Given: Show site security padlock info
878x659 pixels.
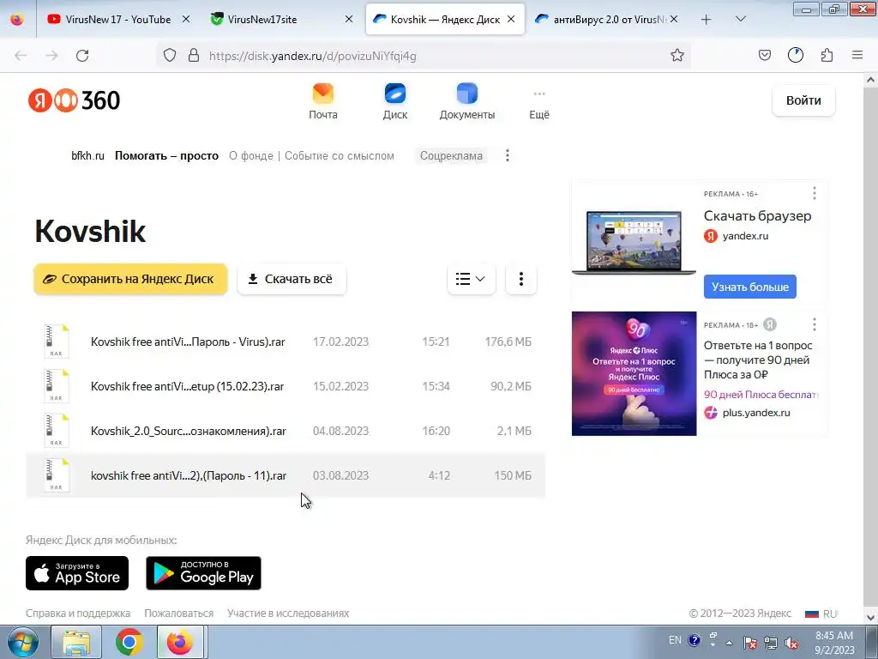Looking at the screenshot, I should click(194, 56).
